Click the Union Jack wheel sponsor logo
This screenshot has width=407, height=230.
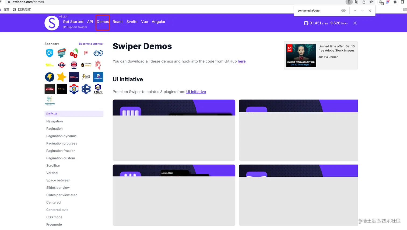[74, 65]
